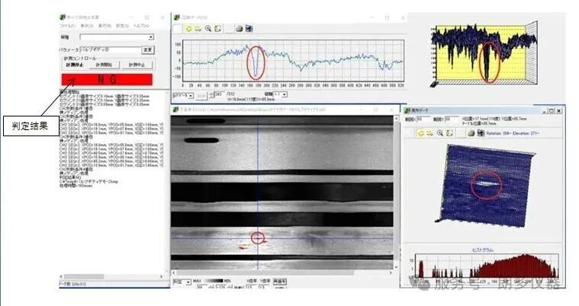This screenshot has width=579, height=306.
Task: Click the yellow arrows icon in the profile graph toolbar
Action: click(x=198, y=28)
